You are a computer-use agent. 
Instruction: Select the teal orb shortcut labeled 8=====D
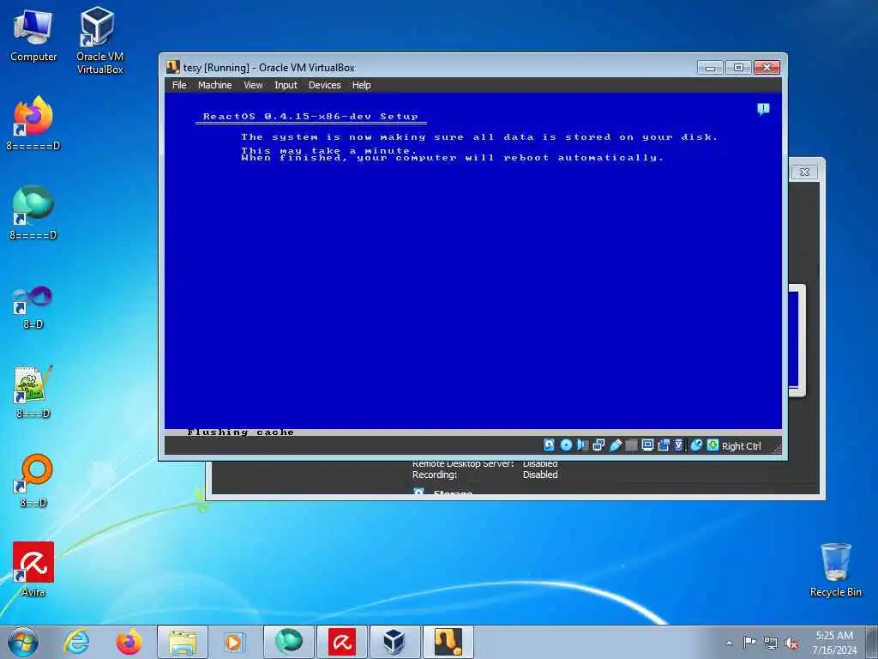[x=33, y=213]
